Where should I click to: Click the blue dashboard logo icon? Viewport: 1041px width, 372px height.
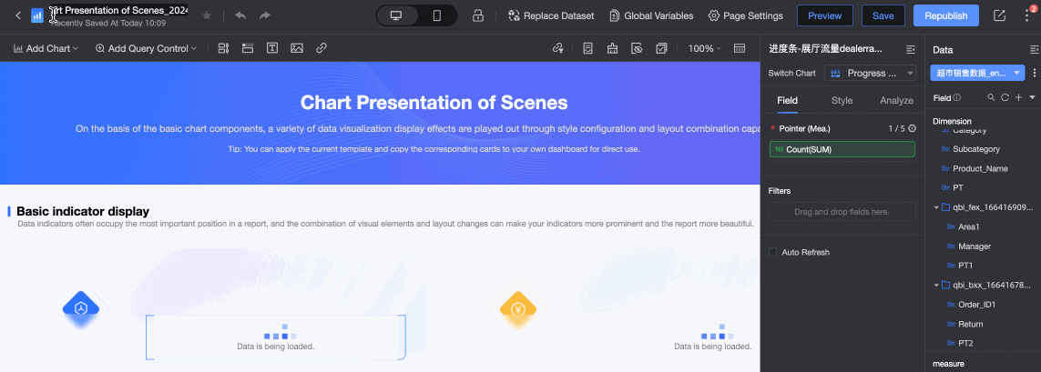click(x=37, y=15)
